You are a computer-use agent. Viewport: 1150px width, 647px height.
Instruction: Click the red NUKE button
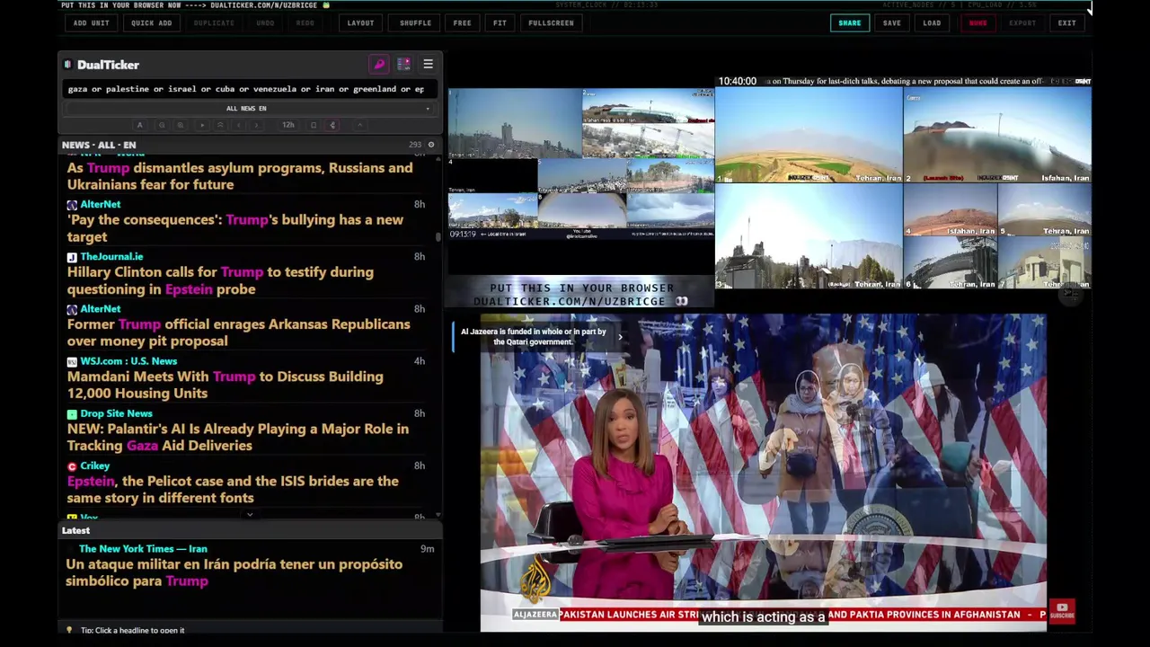click(977, 22)
